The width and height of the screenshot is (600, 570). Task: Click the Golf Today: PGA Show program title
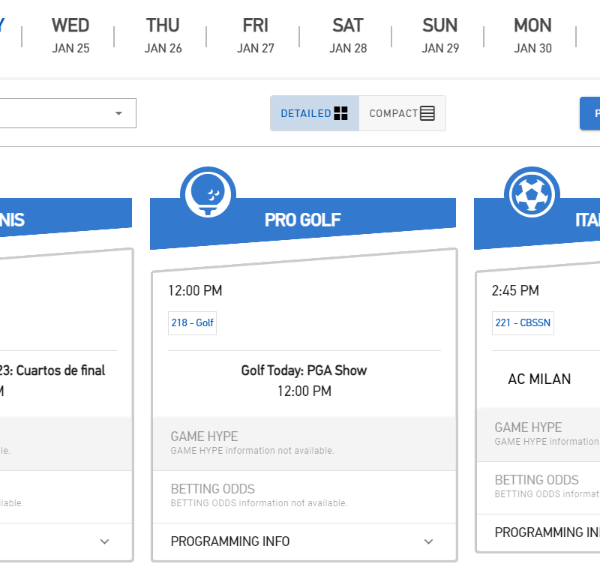(x=304, y=370)
